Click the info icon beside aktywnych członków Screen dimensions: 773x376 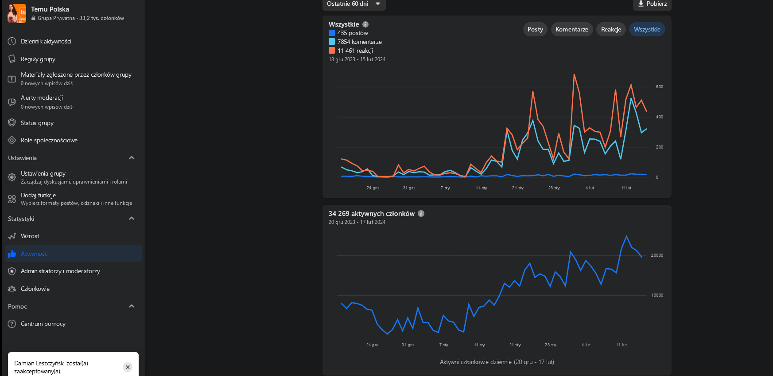pyautogui.click(x=421, y=213)
